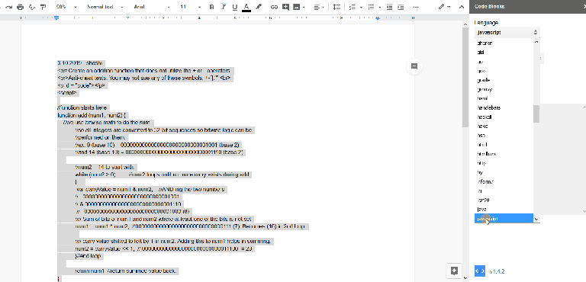The height and width of the screenshot is (282, 586).
Task: Open the highlight color tool
Action: (x=259, y=7)
